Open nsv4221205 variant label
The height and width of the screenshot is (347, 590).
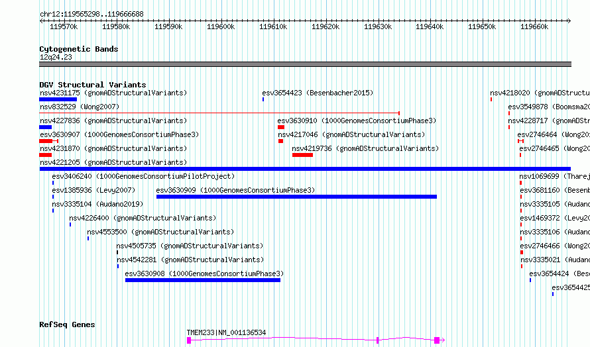(113, 162)
